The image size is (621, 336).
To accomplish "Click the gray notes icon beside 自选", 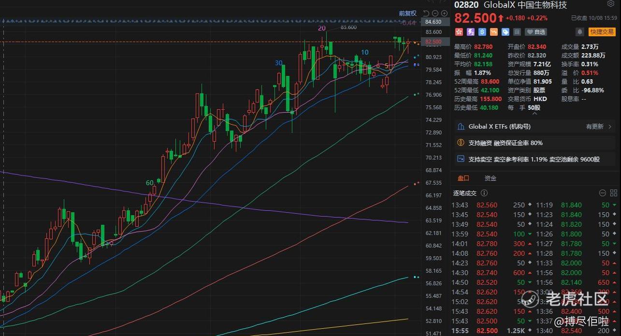I will pos(517,32).
